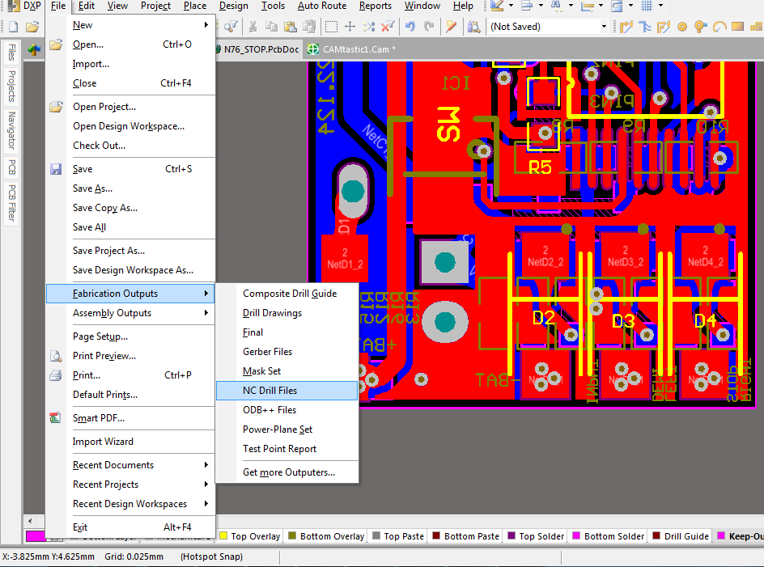
Task: Select the Place Pad tool icon
Action: 682,27
